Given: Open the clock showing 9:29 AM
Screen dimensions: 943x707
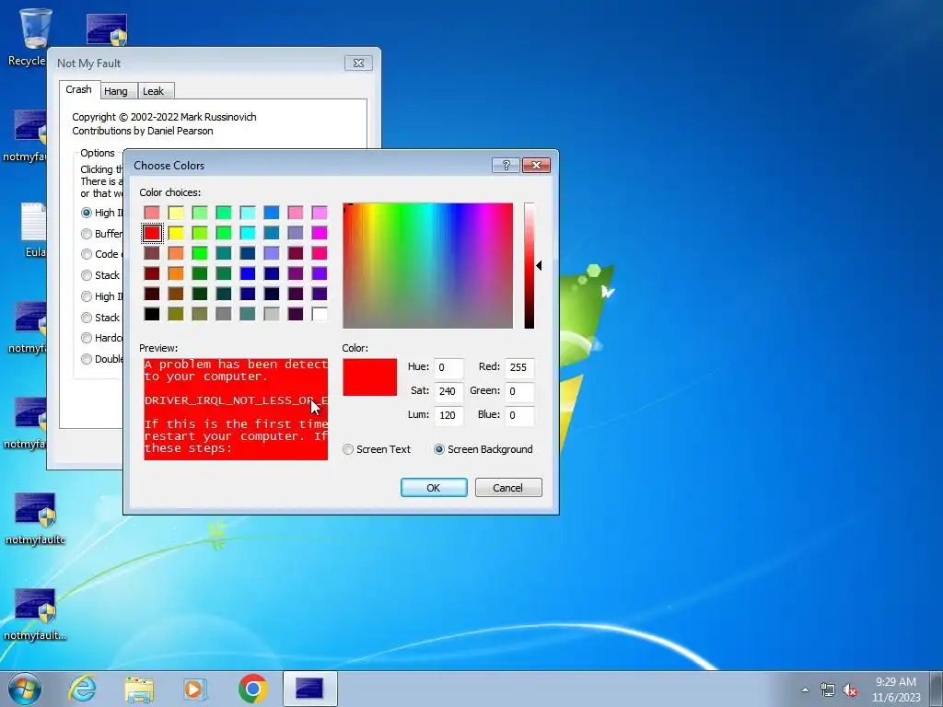Looking at the screenshot, I should click(x=896, y=690).
